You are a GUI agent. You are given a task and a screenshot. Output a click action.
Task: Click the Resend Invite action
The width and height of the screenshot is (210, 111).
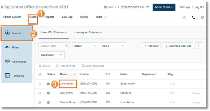coord(66,66)
